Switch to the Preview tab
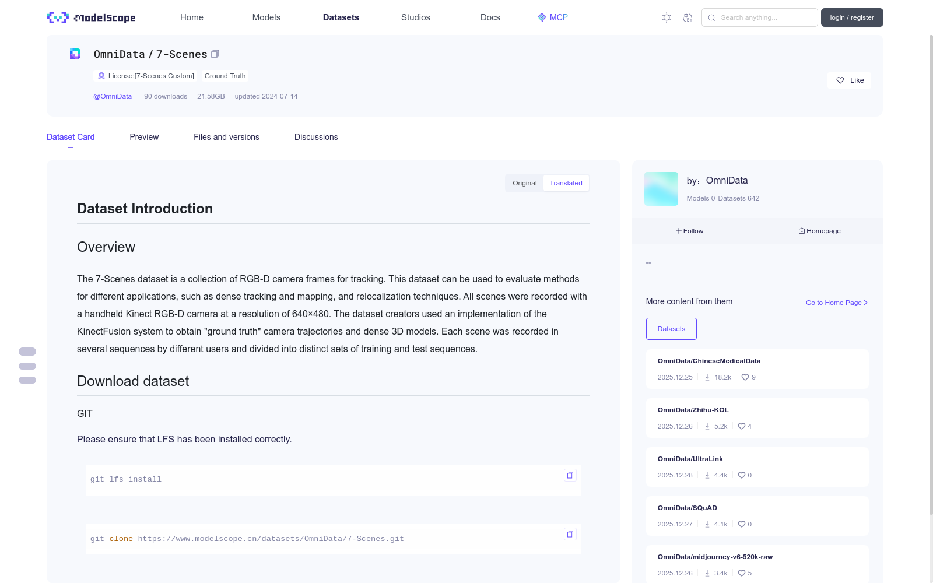 click(144, 137)
